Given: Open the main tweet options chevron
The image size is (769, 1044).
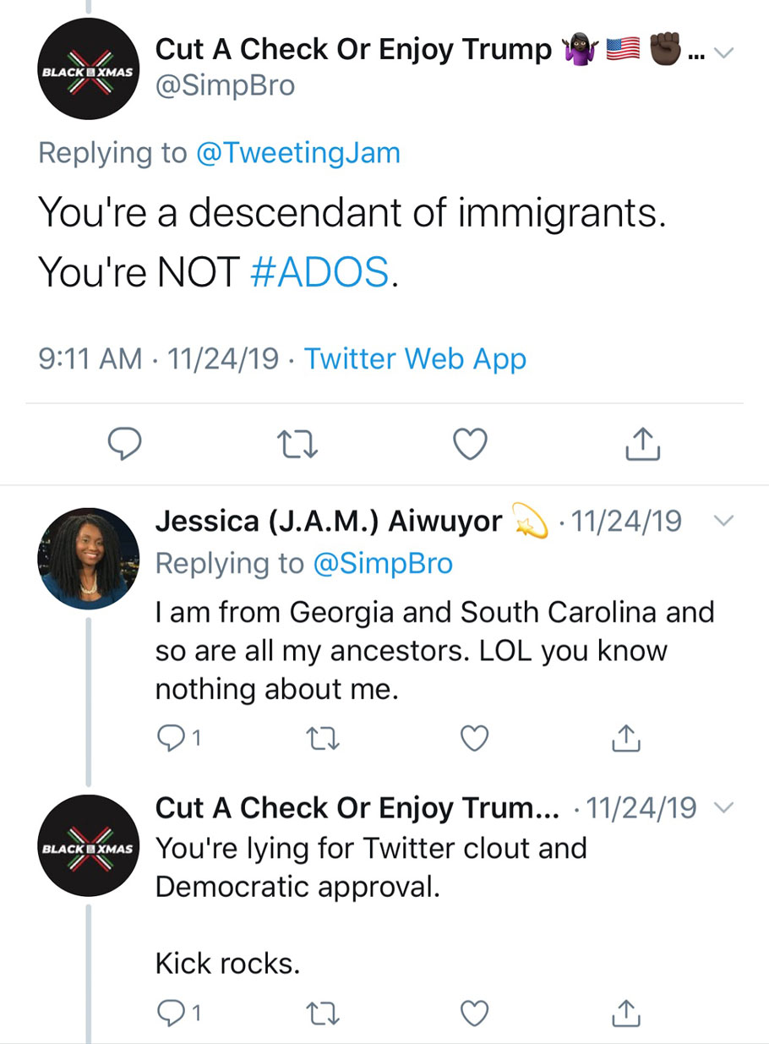Looking at the screenshot, I should (724, 52).
